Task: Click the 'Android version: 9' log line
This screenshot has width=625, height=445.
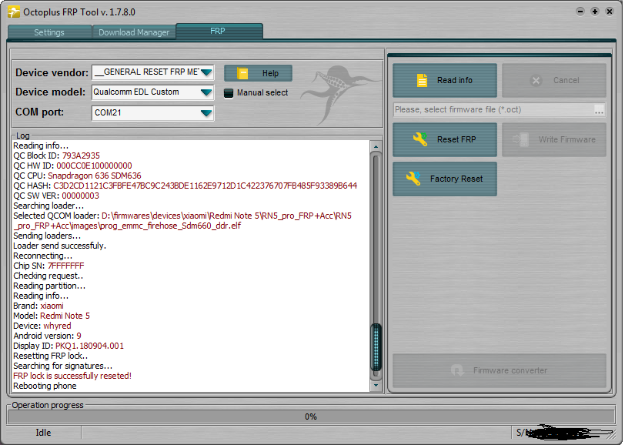Action: 48,336
